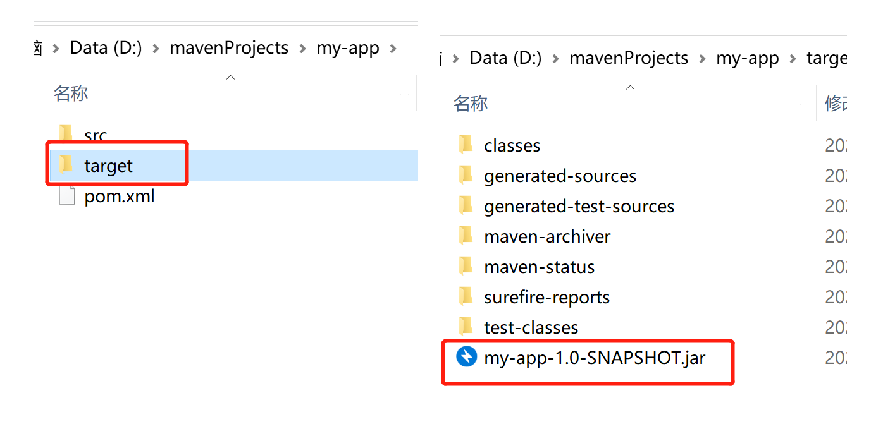Select the 'generated-test-sources' name

click(579, 206)
